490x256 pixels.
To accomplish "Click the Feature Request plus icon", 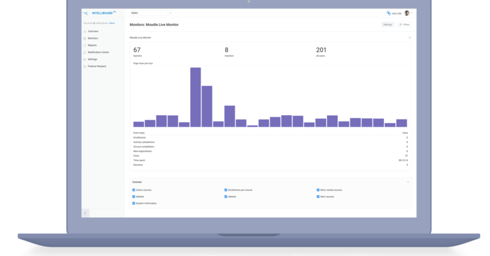I will pos(85,66).
